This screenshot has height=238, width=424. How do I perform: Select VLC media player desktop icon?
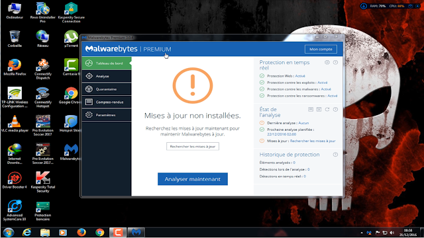(15, 124)
